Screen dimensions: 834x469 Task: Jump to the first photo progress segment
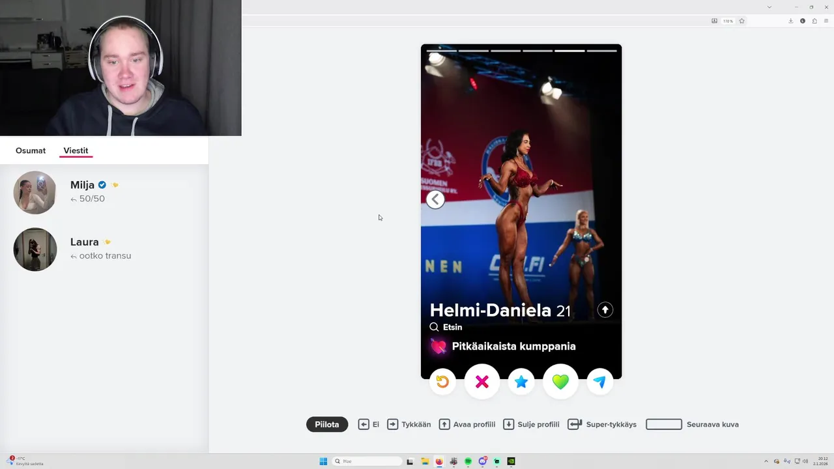(441, 50)
